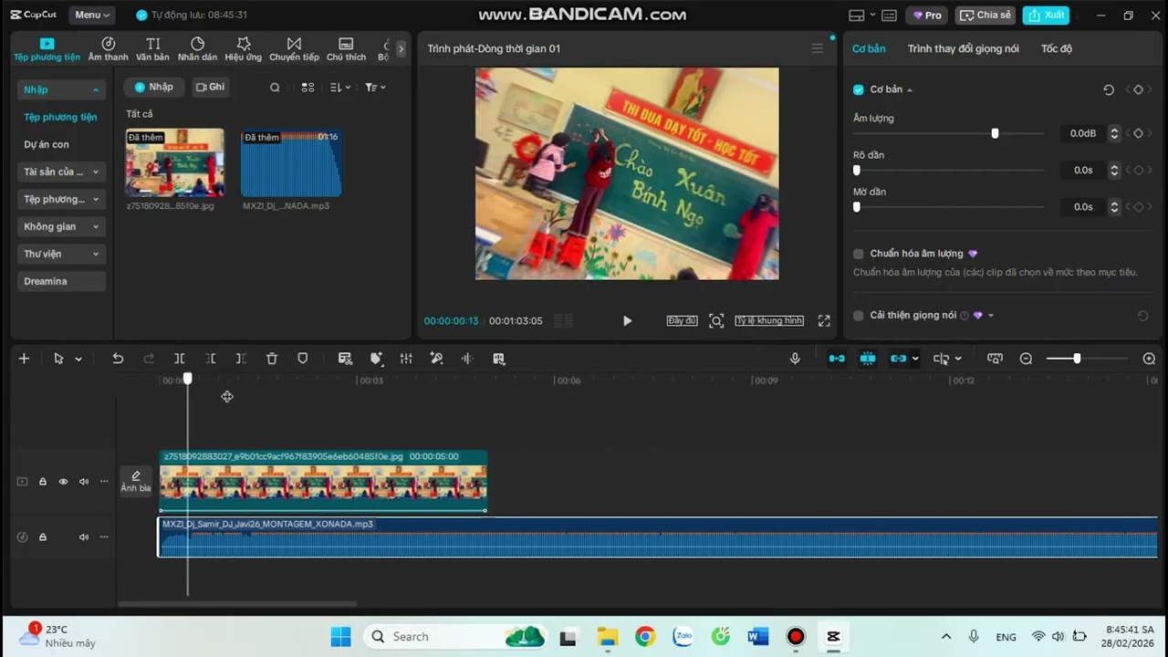The image size is (1168, 657).
Task: Open File Explorer from the taskbar
Action: (608, 637)
